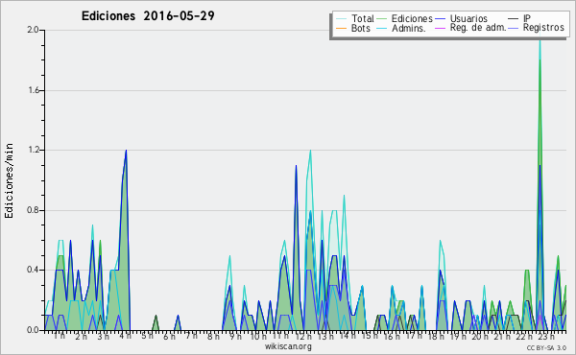
Task: Click the y-axis title 'Ediciones/min'
Action: point(9,180)
